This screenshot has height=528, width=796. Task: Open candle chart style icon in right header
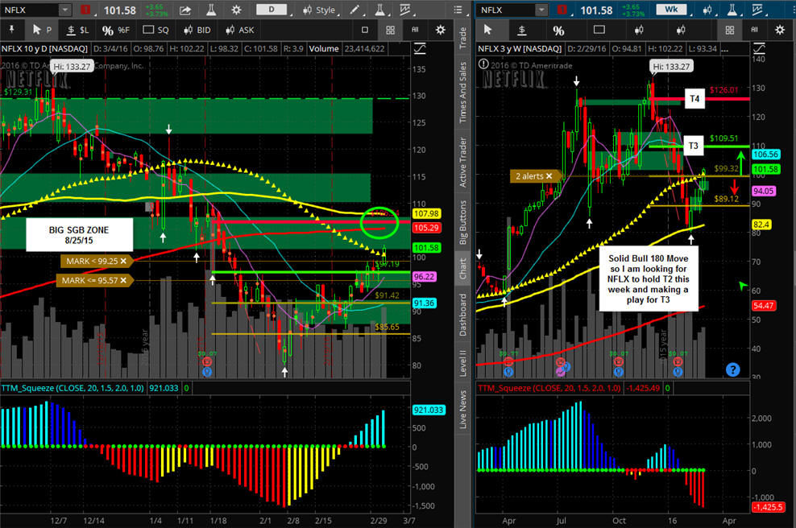(707, 10)
